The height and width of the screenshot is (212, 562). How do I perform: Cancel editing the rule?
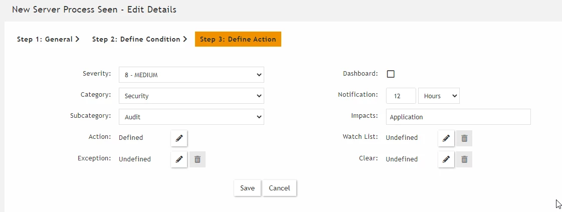coord(279,188)
